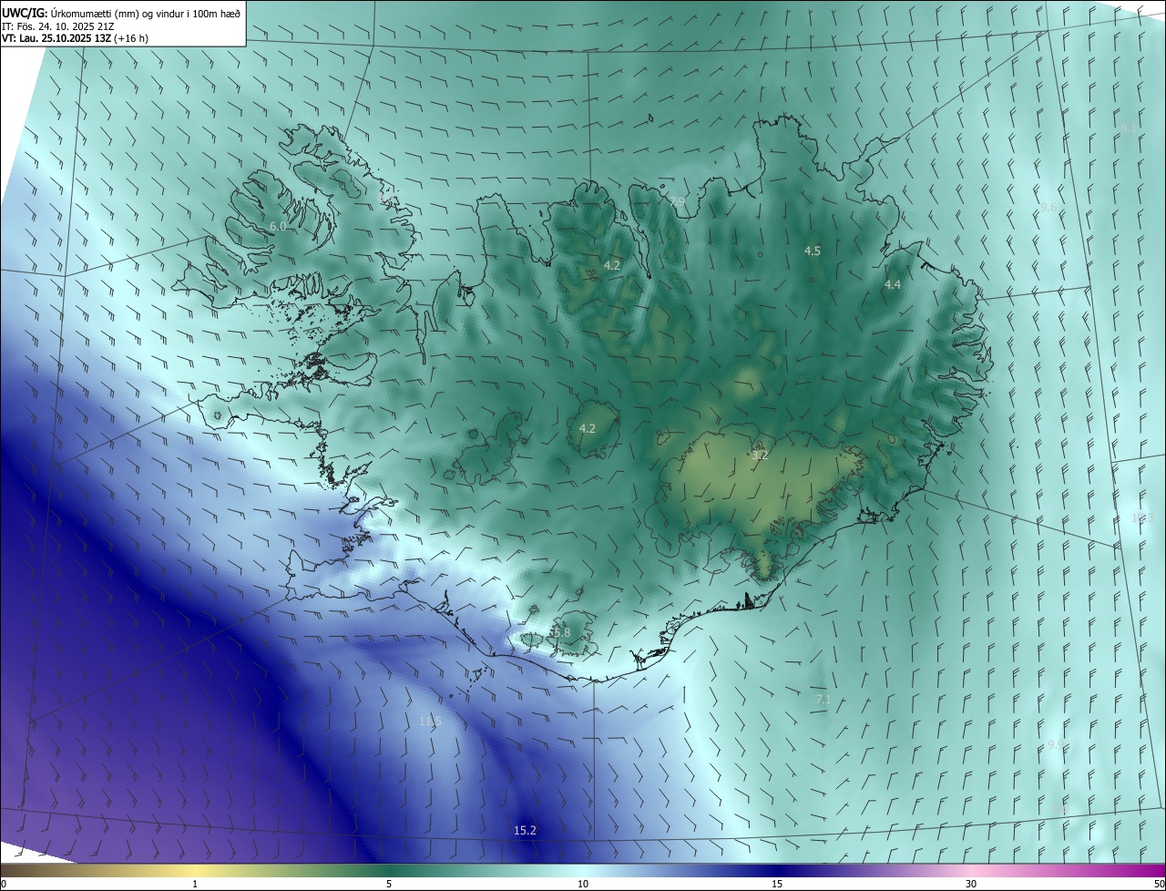Click the faint 8.1 value in the northeast sea
The height and width of the screenshot is (891, 1166).
(x=1130, y=128)
